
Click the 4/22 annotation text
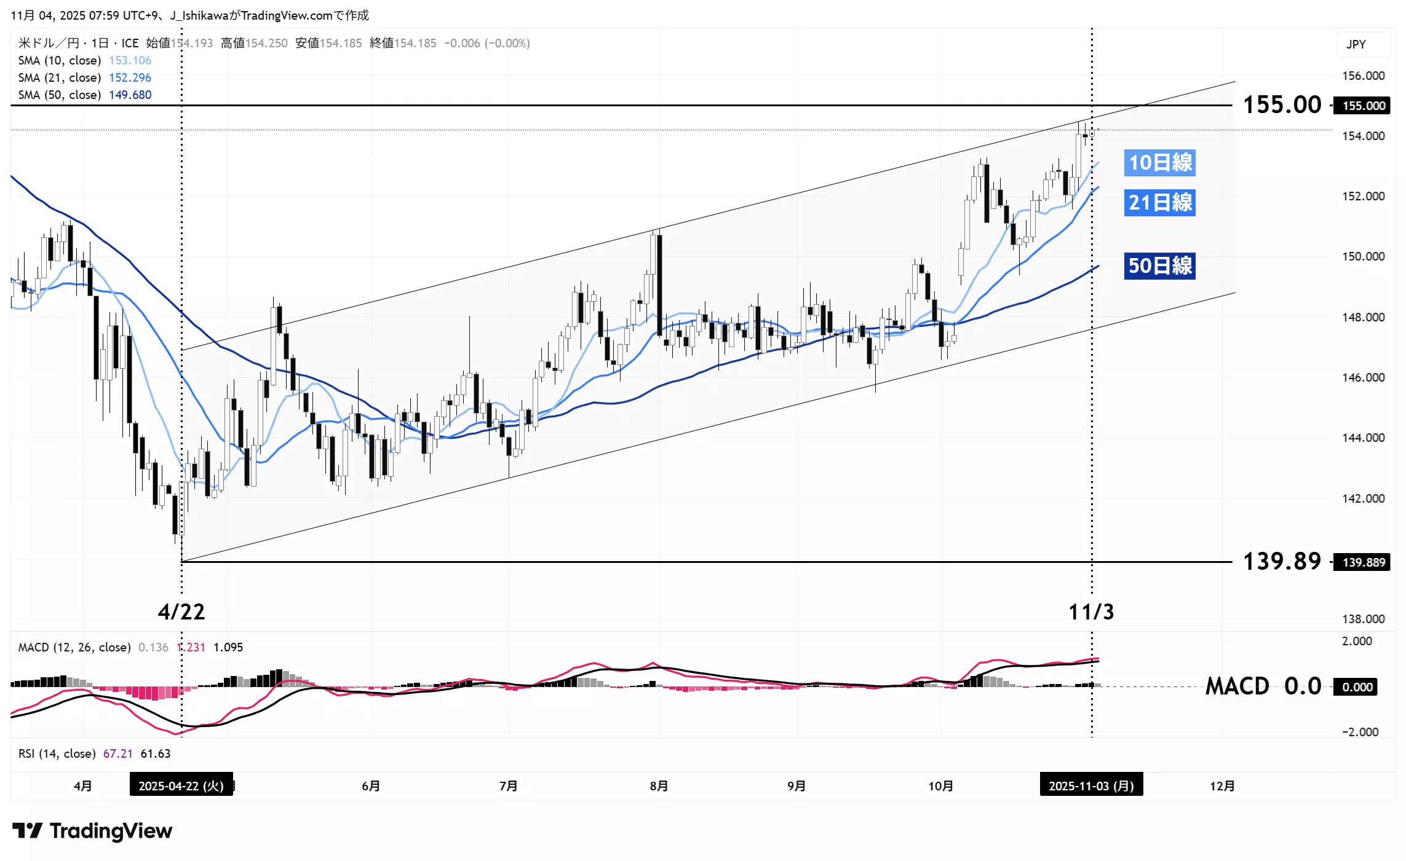pos(181,612)
